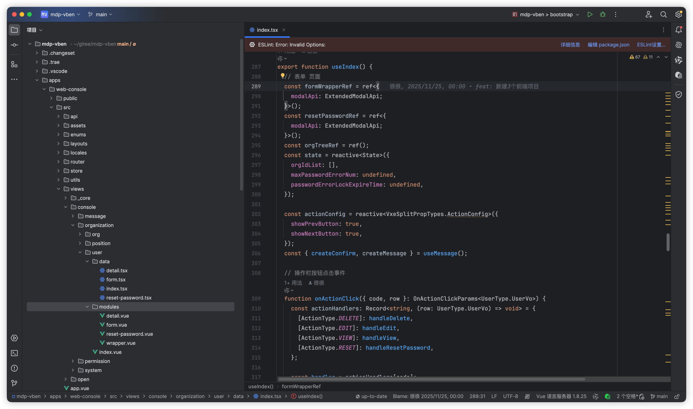Open the Terminal tool window
Screen dimensions: 693x409
point(14,353)
